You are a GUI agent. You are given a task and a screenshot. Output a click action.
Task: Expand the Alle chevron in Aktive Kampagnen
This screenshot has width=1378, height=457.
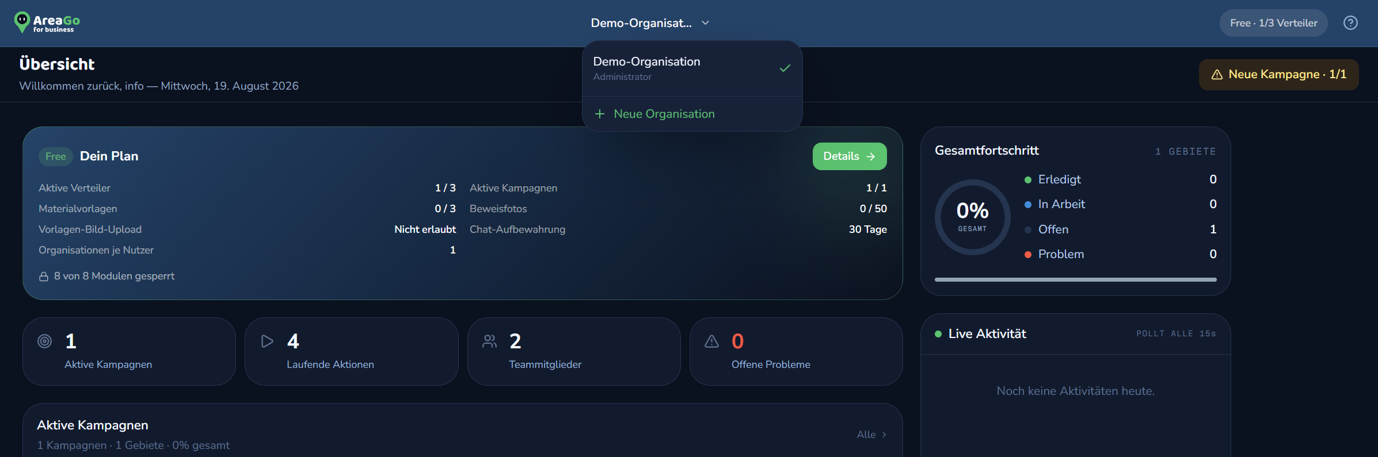(884, 435)
